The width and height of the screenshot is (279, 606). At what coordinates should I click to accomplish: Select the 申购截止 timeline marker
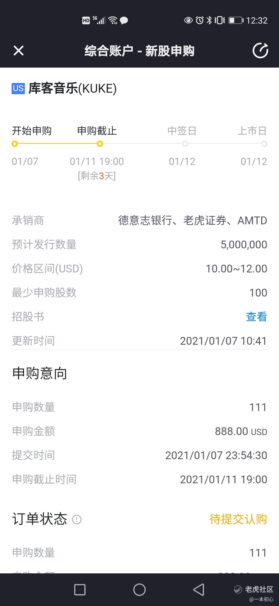pyautogui.click(x=100, y=144)
